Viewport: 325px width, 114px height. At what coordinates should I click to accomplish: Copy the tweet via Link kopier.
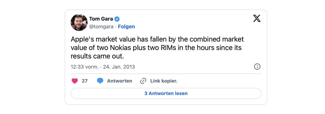point(164,81)
